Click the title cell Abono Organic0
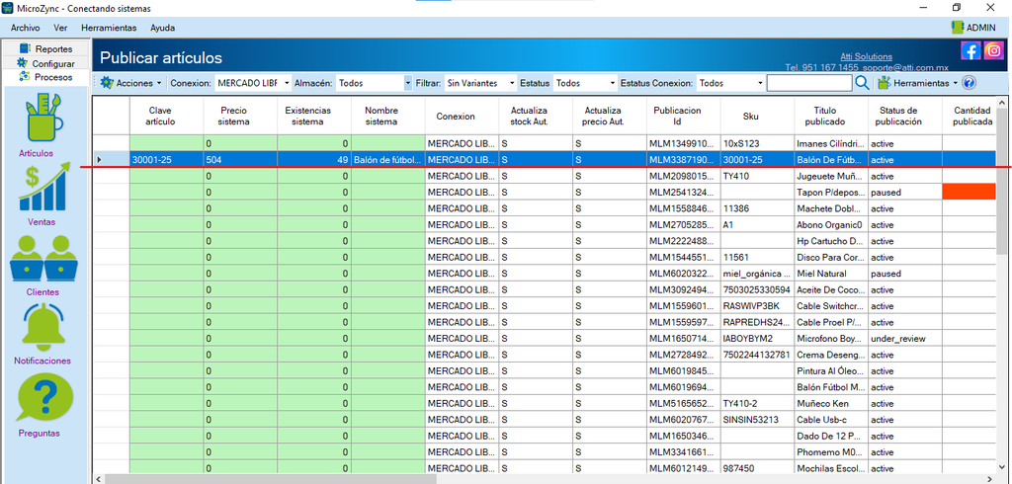Viewport: 1012px width, 484px height. (x=831, y=224)
